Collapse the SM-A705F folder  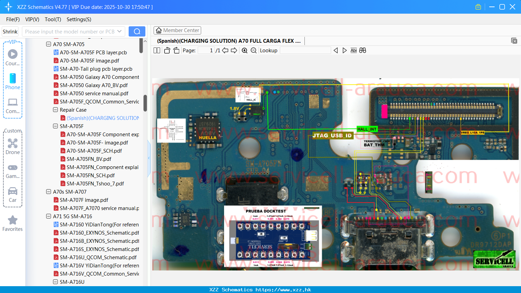pos(55,126)
